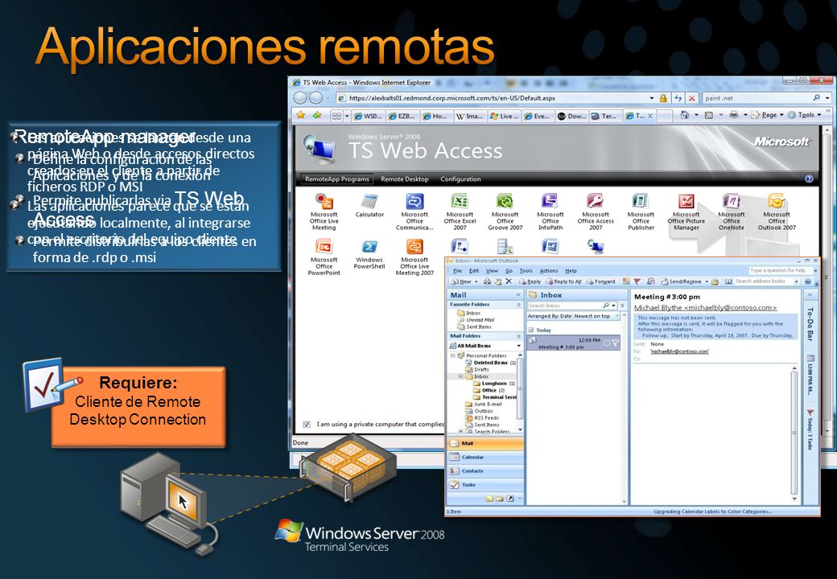
Task: Open IE Favorites Center star
Action: 300,115
